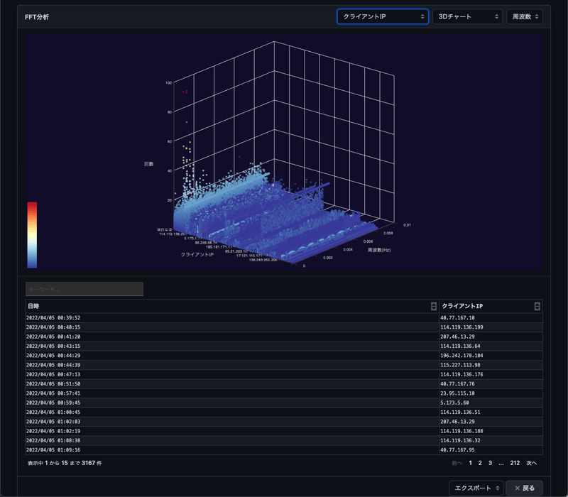
Task: Open the 3Dチャート chart type dropdown
Action: [x=467, y=16]
